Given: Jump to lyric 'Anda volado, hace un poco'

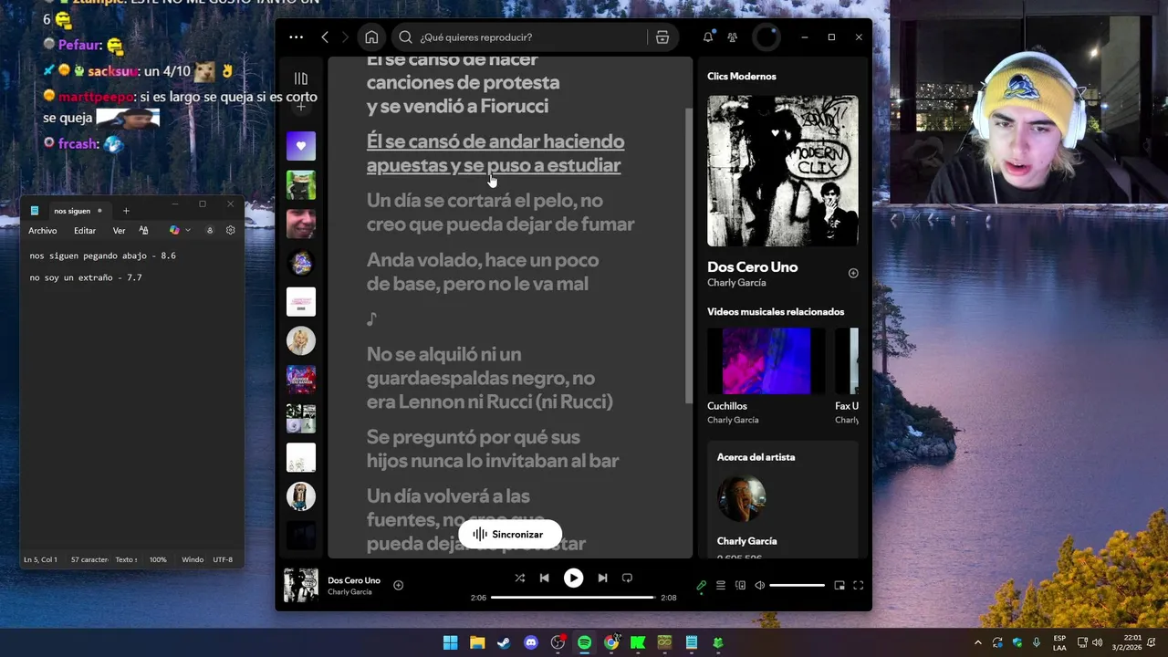Looking at the screenshot, I should [x=483, y=272].
